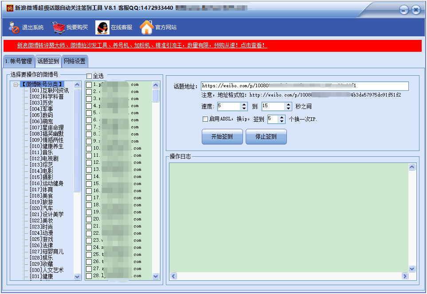Go to the 网络设置 tab
Image resolution: width=427 pixels, height=294 pixels.
tap(75, 61)
